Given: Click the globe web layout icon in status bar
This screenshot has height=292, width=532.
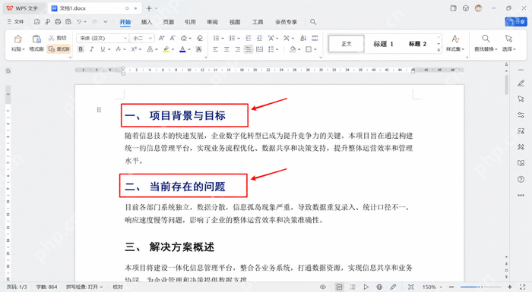Looking at the screenshot, I should tap(379, 287).
